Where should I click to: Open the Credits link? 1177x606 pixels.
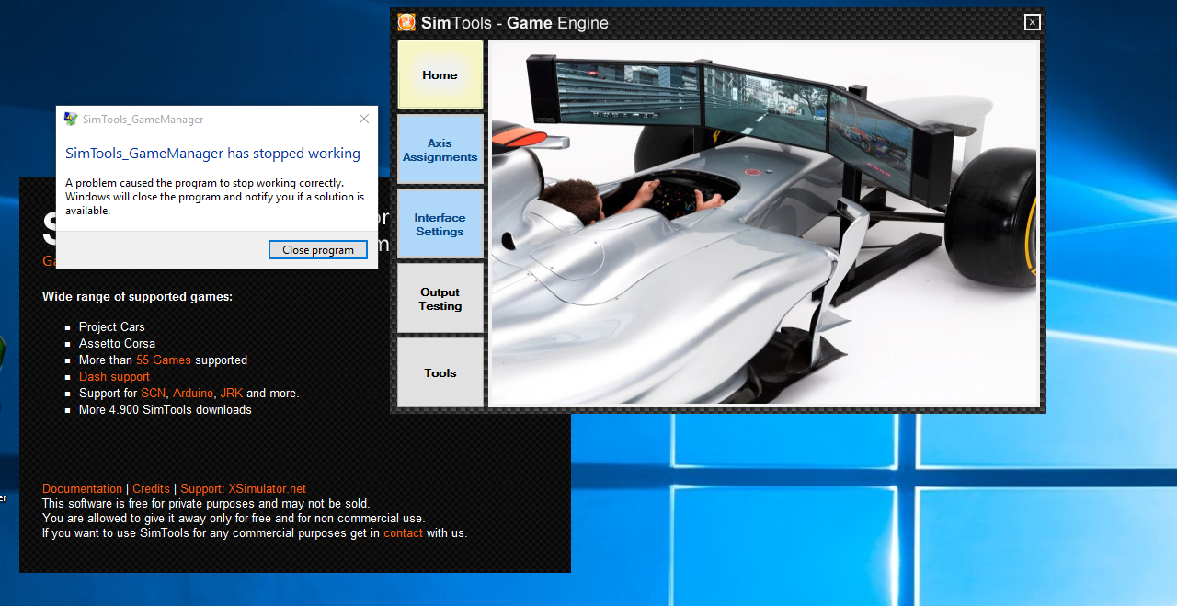tap(151, 488)
